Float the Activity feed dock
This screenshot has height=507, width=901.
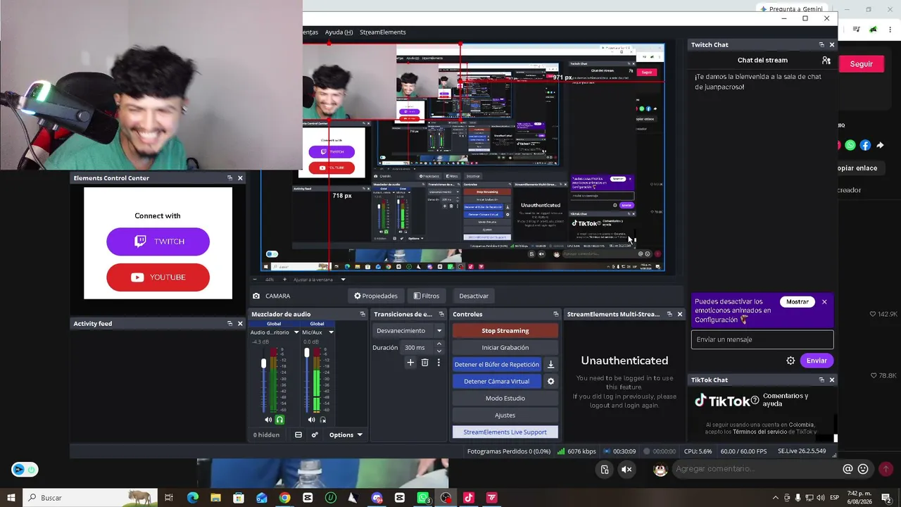coord(229,324)
